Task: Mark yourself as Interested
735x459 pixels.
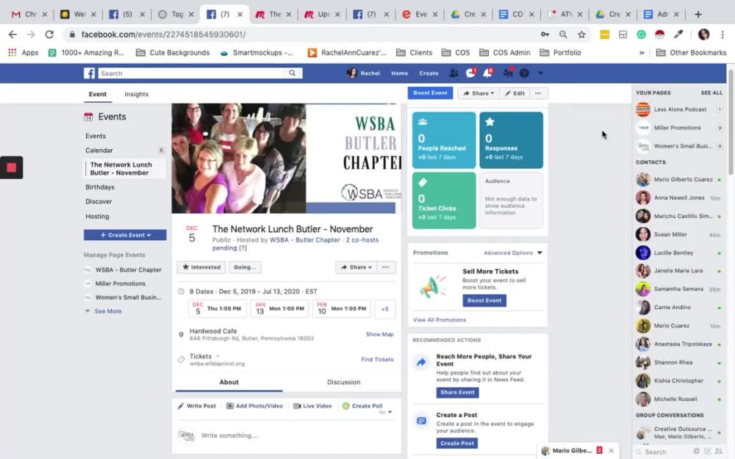Action: 201,267
